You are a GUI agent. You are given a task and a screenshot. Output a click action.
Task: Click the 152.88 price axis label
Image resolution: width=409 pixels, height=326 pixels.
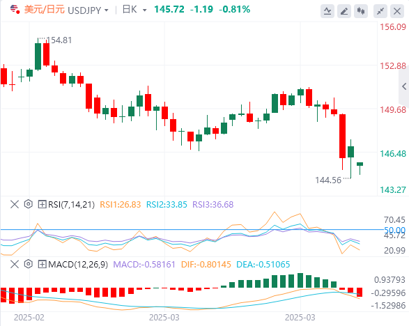(x=393, y=65)
